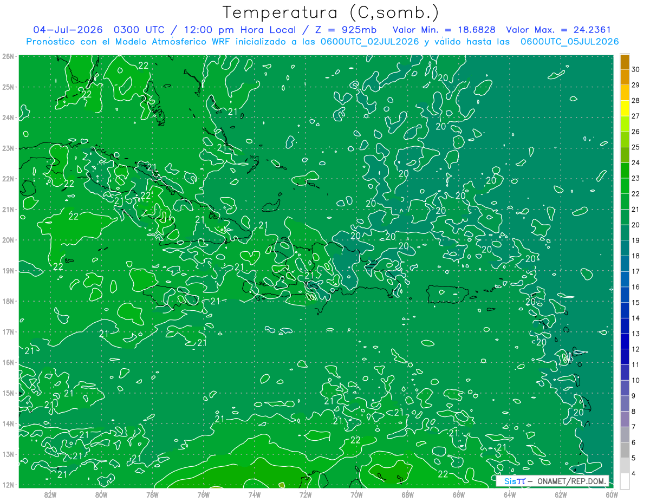The width and height of the screenshot is (650, 502).
Task: Click the '66W' longitude label
Action: click(458, 494)
